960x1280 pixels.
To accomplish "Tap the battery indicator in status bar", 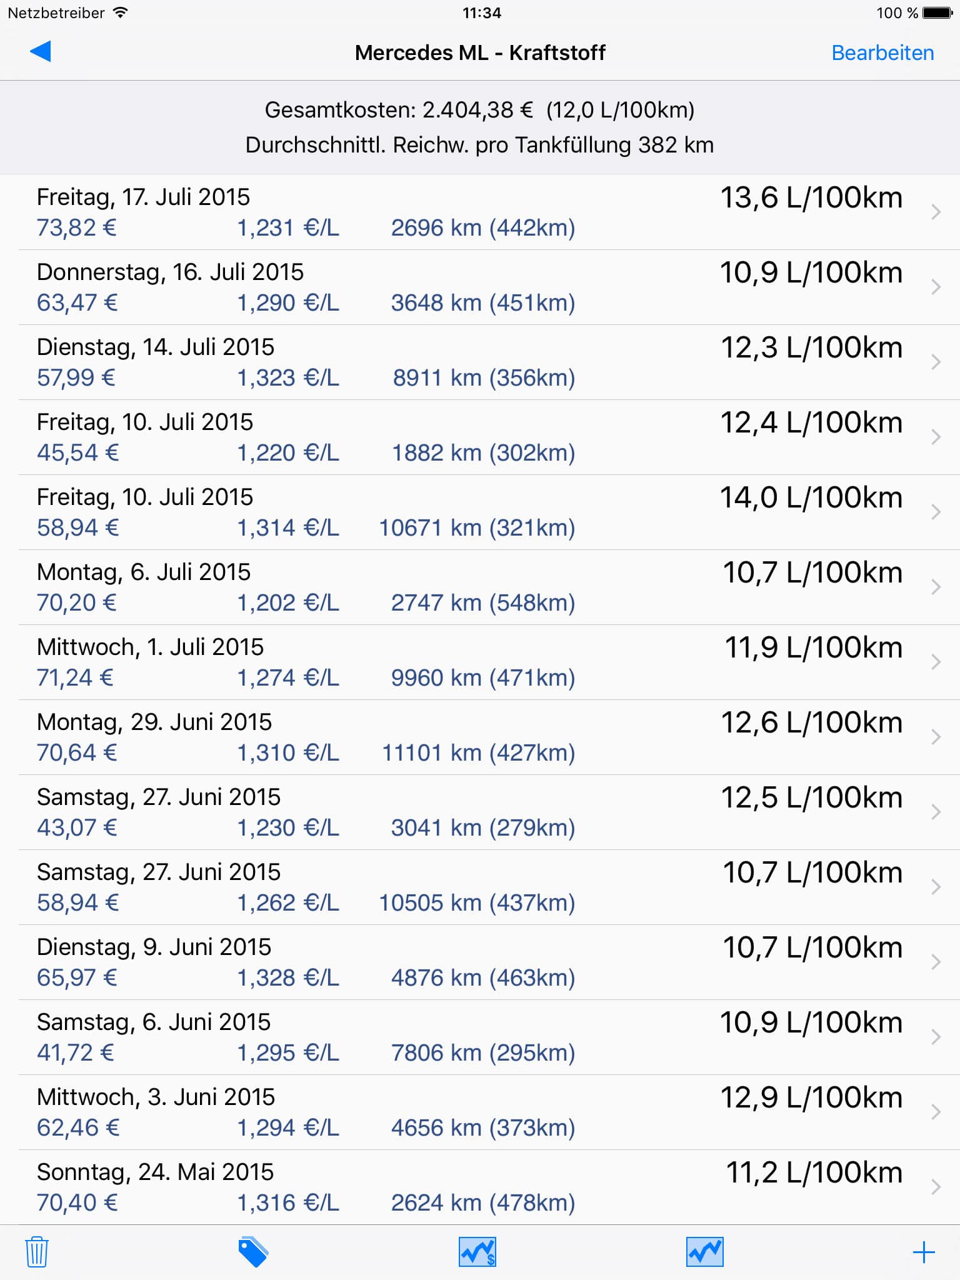I will click(x=937, y=12).
